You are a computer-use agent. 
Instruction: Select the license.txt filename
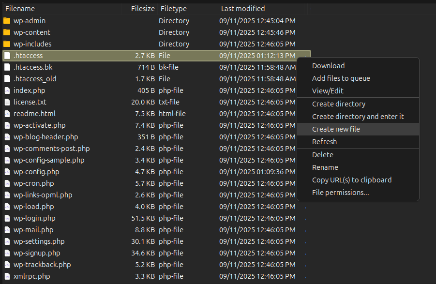click(x=30, y=102)
